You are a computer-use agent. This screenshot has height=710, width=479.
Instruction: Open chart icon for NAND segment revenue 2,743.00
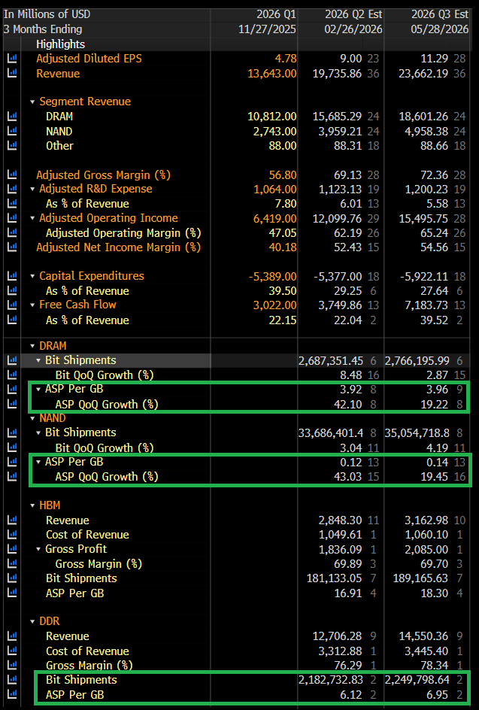[x=12, y=131]
